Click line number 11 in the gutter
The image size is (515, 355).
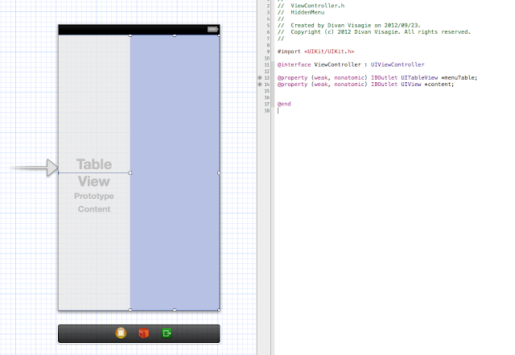click(x=267, y=64)
